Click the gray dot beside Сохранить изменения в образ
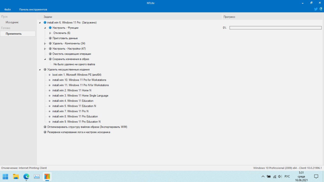The width and height of the screenshot is (324, 182). (x=50, y=59)
